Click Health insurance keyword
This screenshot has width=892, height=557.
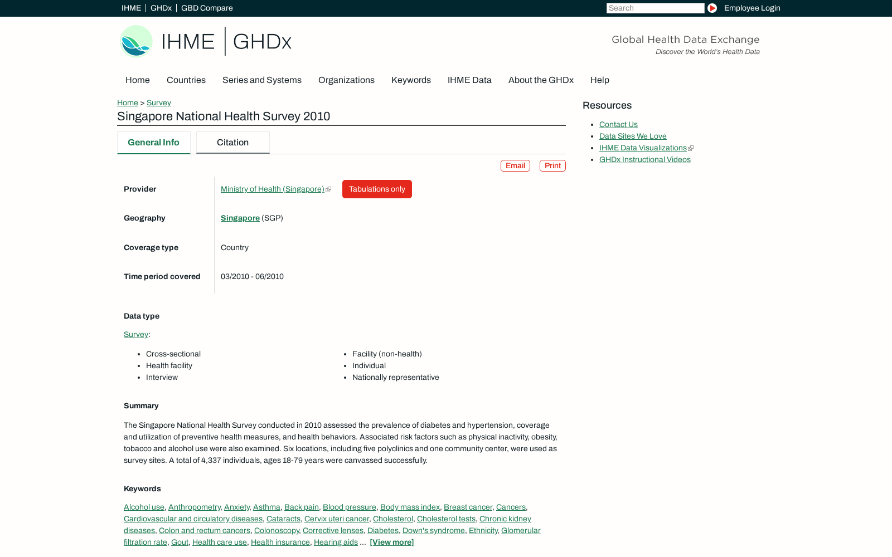click(x=280, y=542)
